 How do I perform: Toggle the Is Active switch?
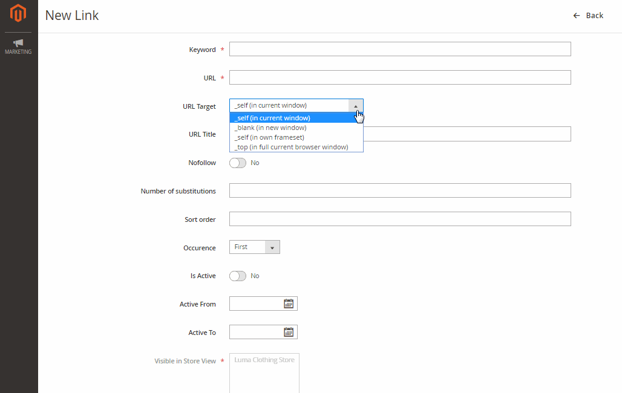[x=238, y=276]
